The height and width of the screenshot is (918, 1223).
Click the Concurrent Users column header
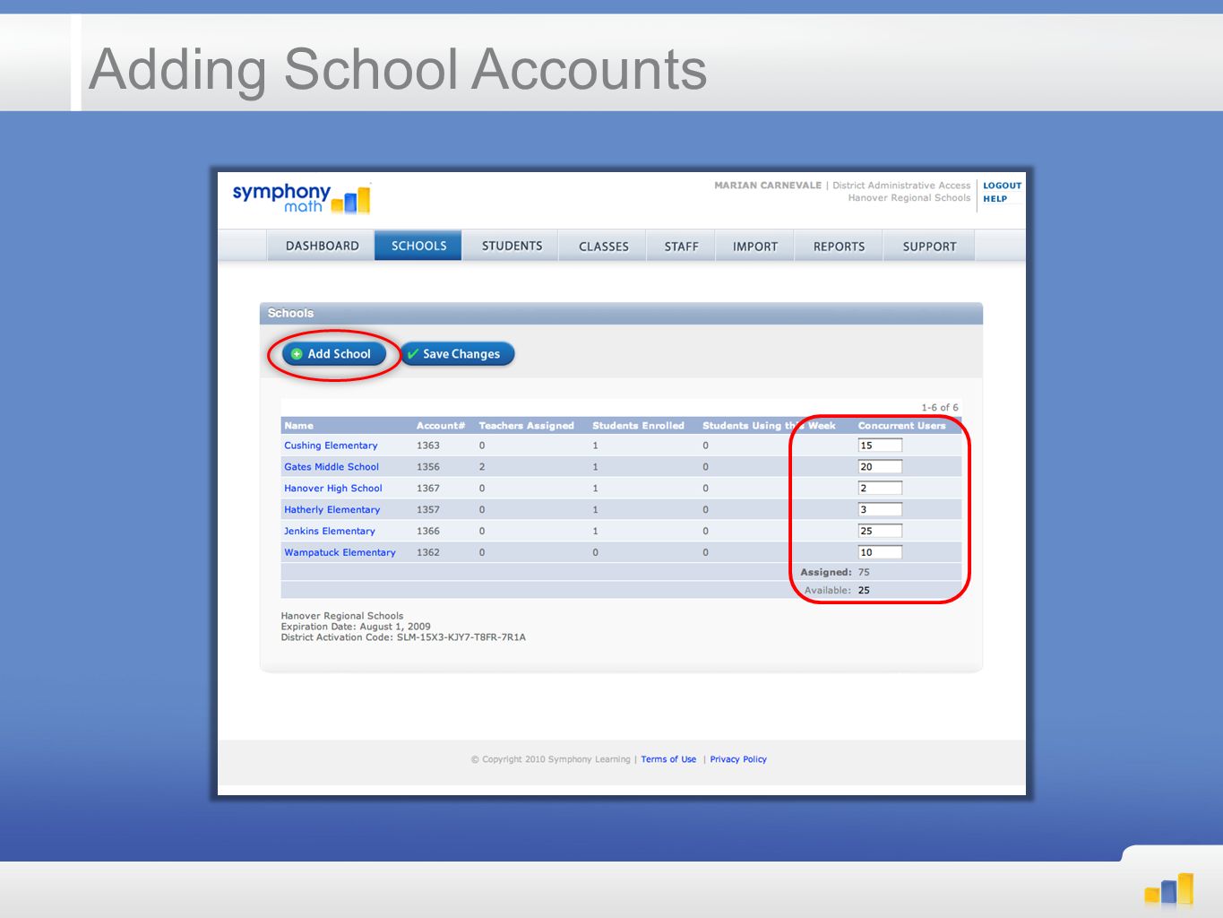pyautogui.click(x=901, y=426)
